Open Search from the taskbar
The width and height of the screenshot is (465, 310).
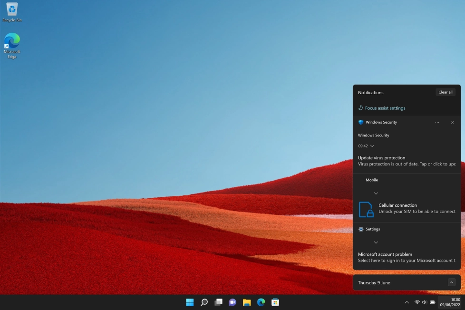click(x=204, y=302)
